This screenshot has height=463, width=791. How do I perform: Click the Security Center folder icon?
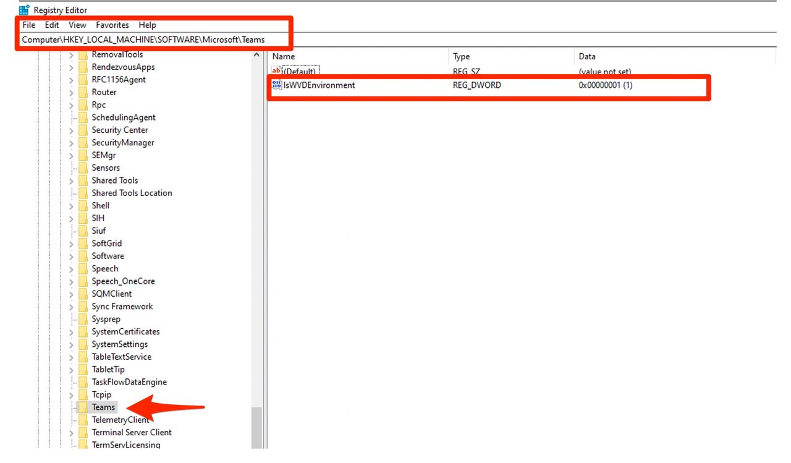(x=82, y=130)
